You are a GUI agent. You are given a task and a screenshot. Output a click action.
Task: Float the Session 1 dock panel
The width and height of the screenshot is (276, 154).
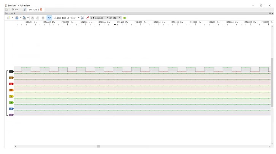(x=270, y=13)
